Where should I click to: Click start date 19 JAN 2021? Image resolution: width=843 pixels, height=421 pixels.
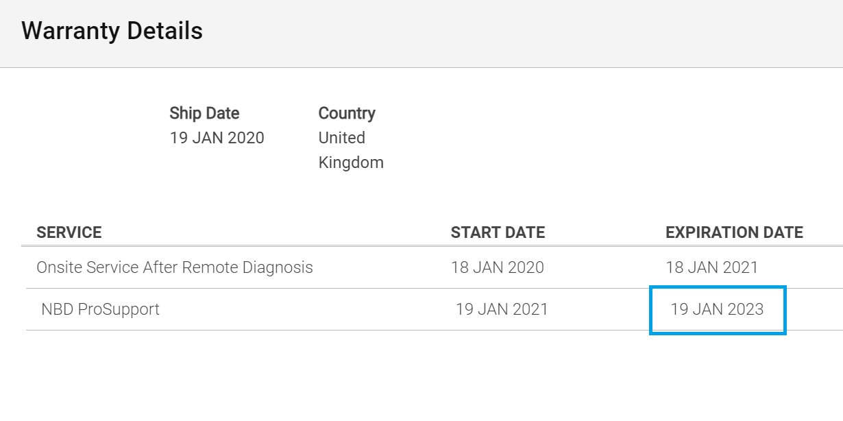click(x=502, y=309)
